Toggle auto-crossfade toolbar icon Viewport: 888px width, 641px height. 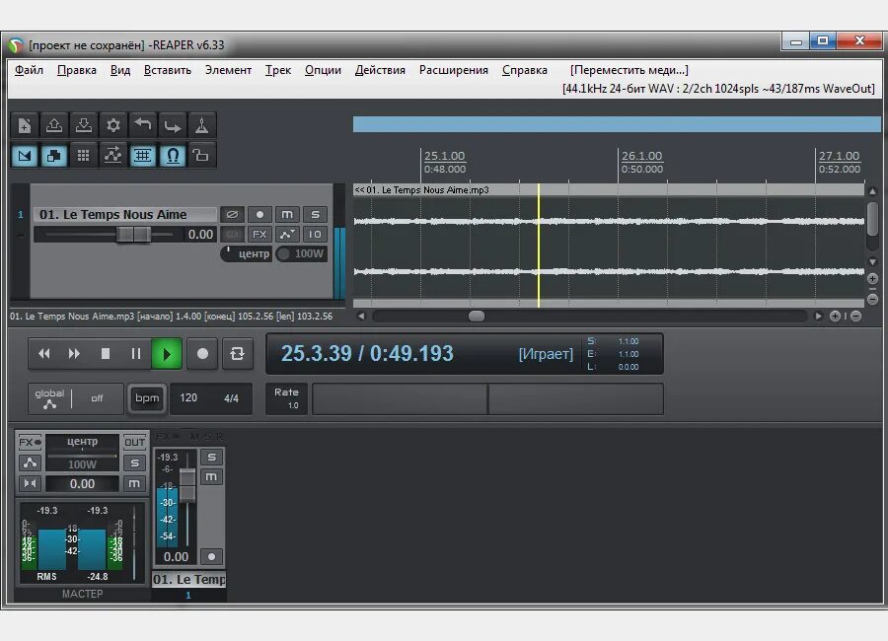[25, 155]
